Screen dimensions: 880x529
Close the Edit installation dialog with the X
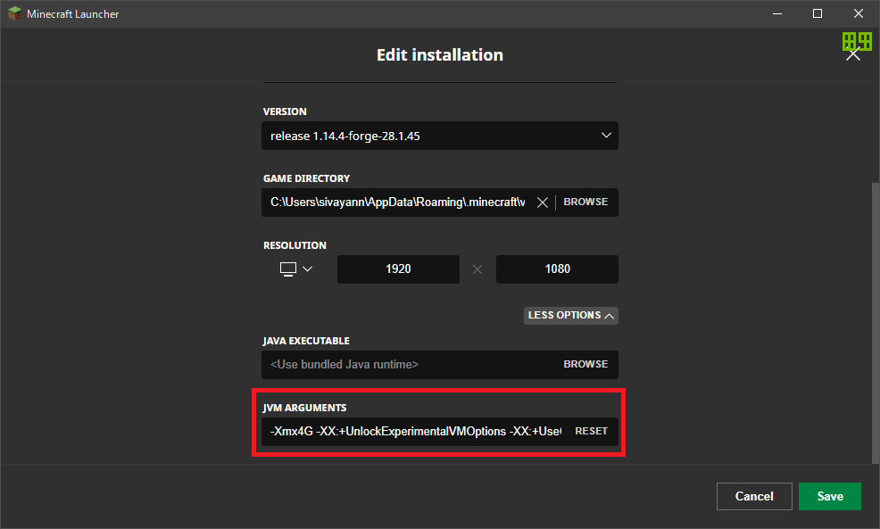click(x=853, y=54)
